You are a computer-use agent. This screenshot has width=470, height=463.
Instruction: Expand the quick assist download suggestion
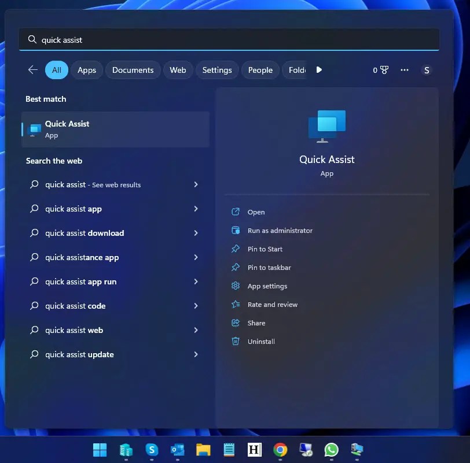pos(196,233)
